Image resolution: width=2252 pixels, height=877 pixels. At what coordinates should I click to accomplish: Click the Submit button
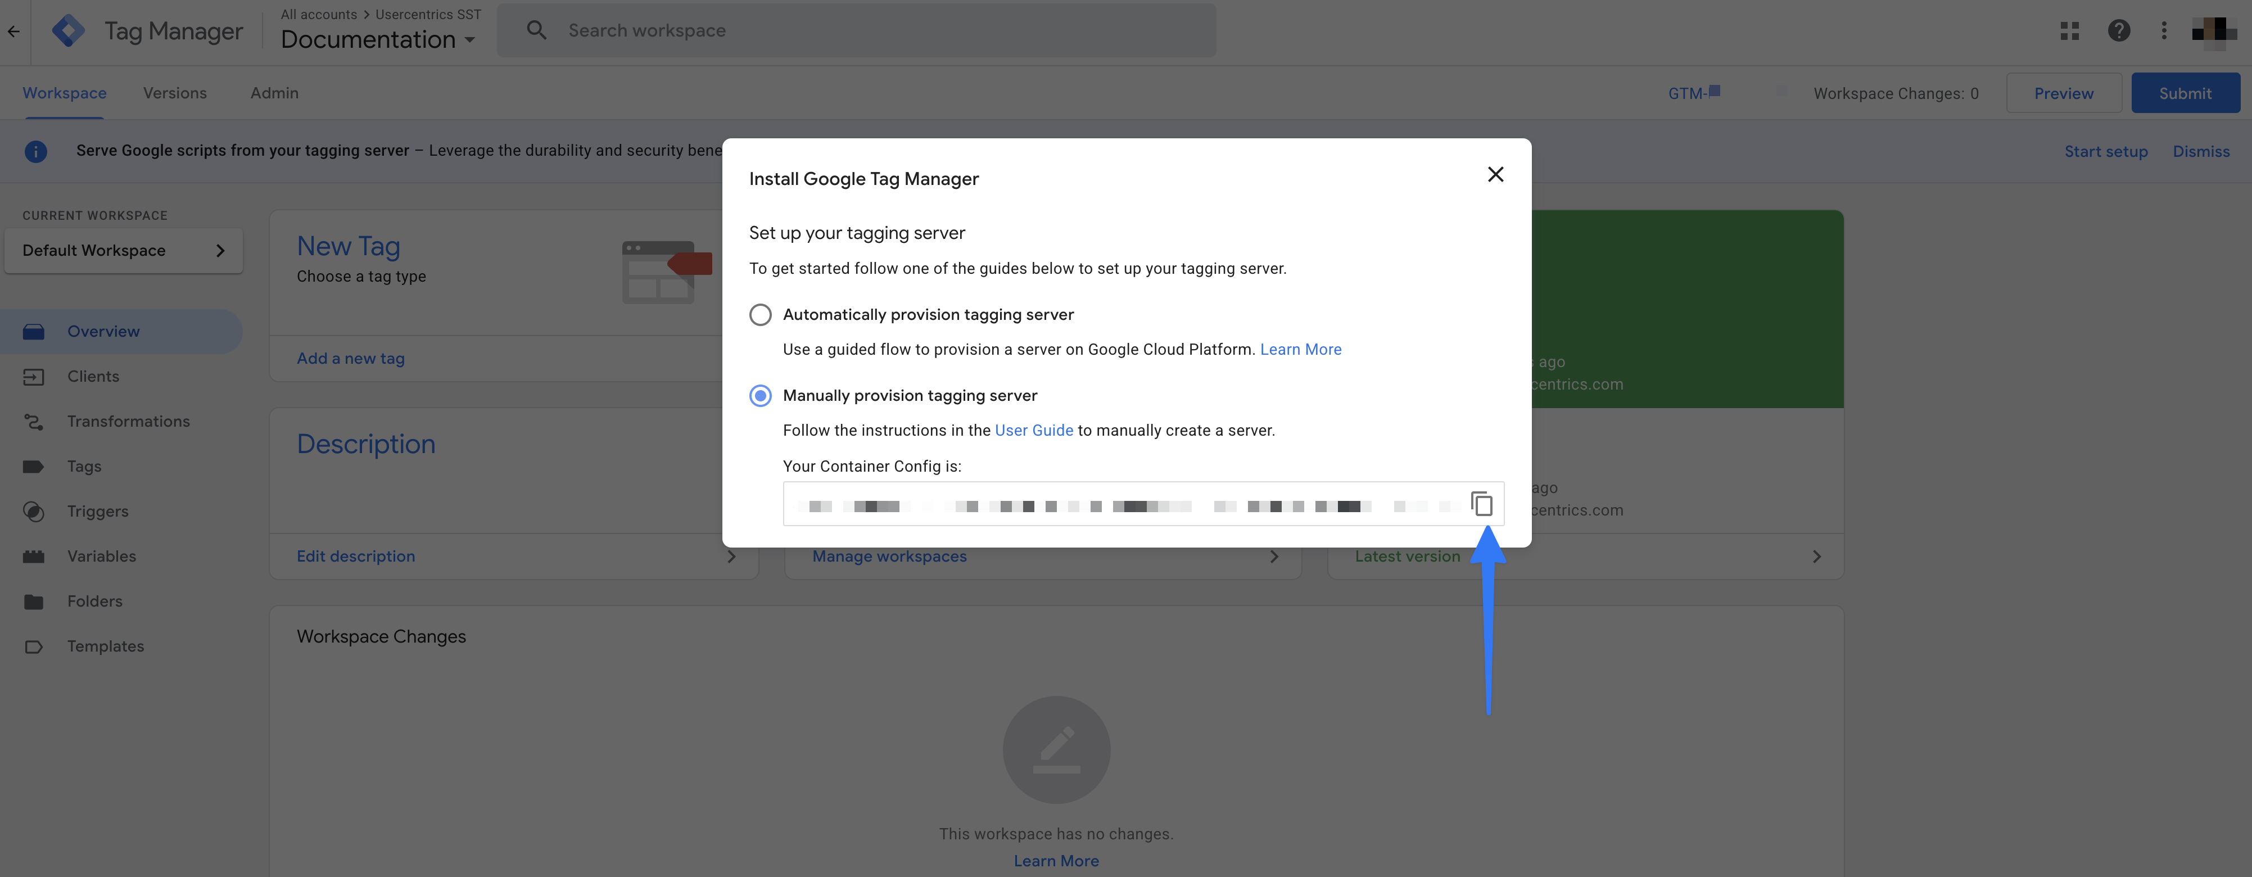[x=2185, y=93]
